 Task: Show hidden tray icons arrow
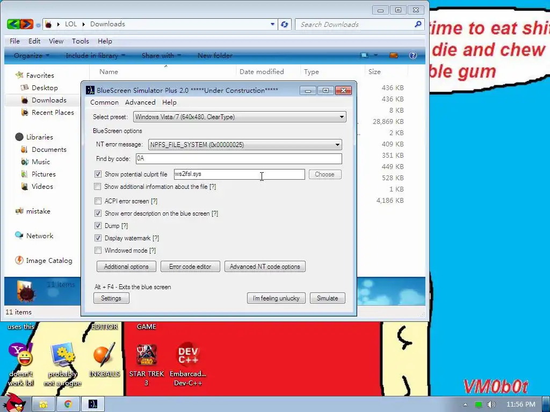[x=465, y=404]
